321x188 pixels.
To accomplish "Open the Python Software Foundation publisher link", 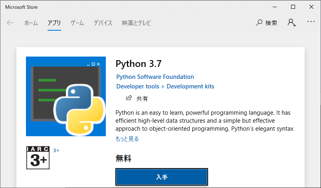I will [x=155, y=77].
